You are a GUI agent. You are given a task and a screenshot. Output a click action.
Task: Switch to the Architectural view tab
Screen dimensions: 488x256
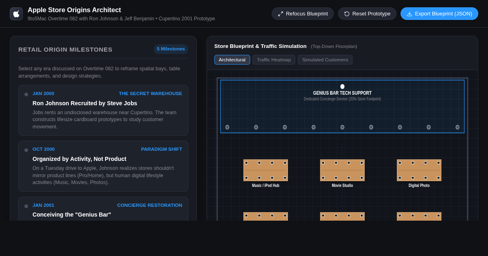232,60
